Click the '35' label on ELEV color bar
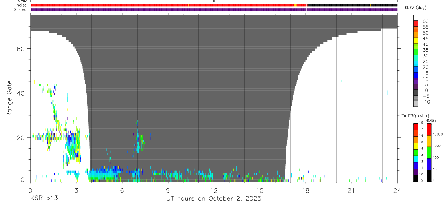The height and width of the screenshot is (206, 447). pos(425,50)
